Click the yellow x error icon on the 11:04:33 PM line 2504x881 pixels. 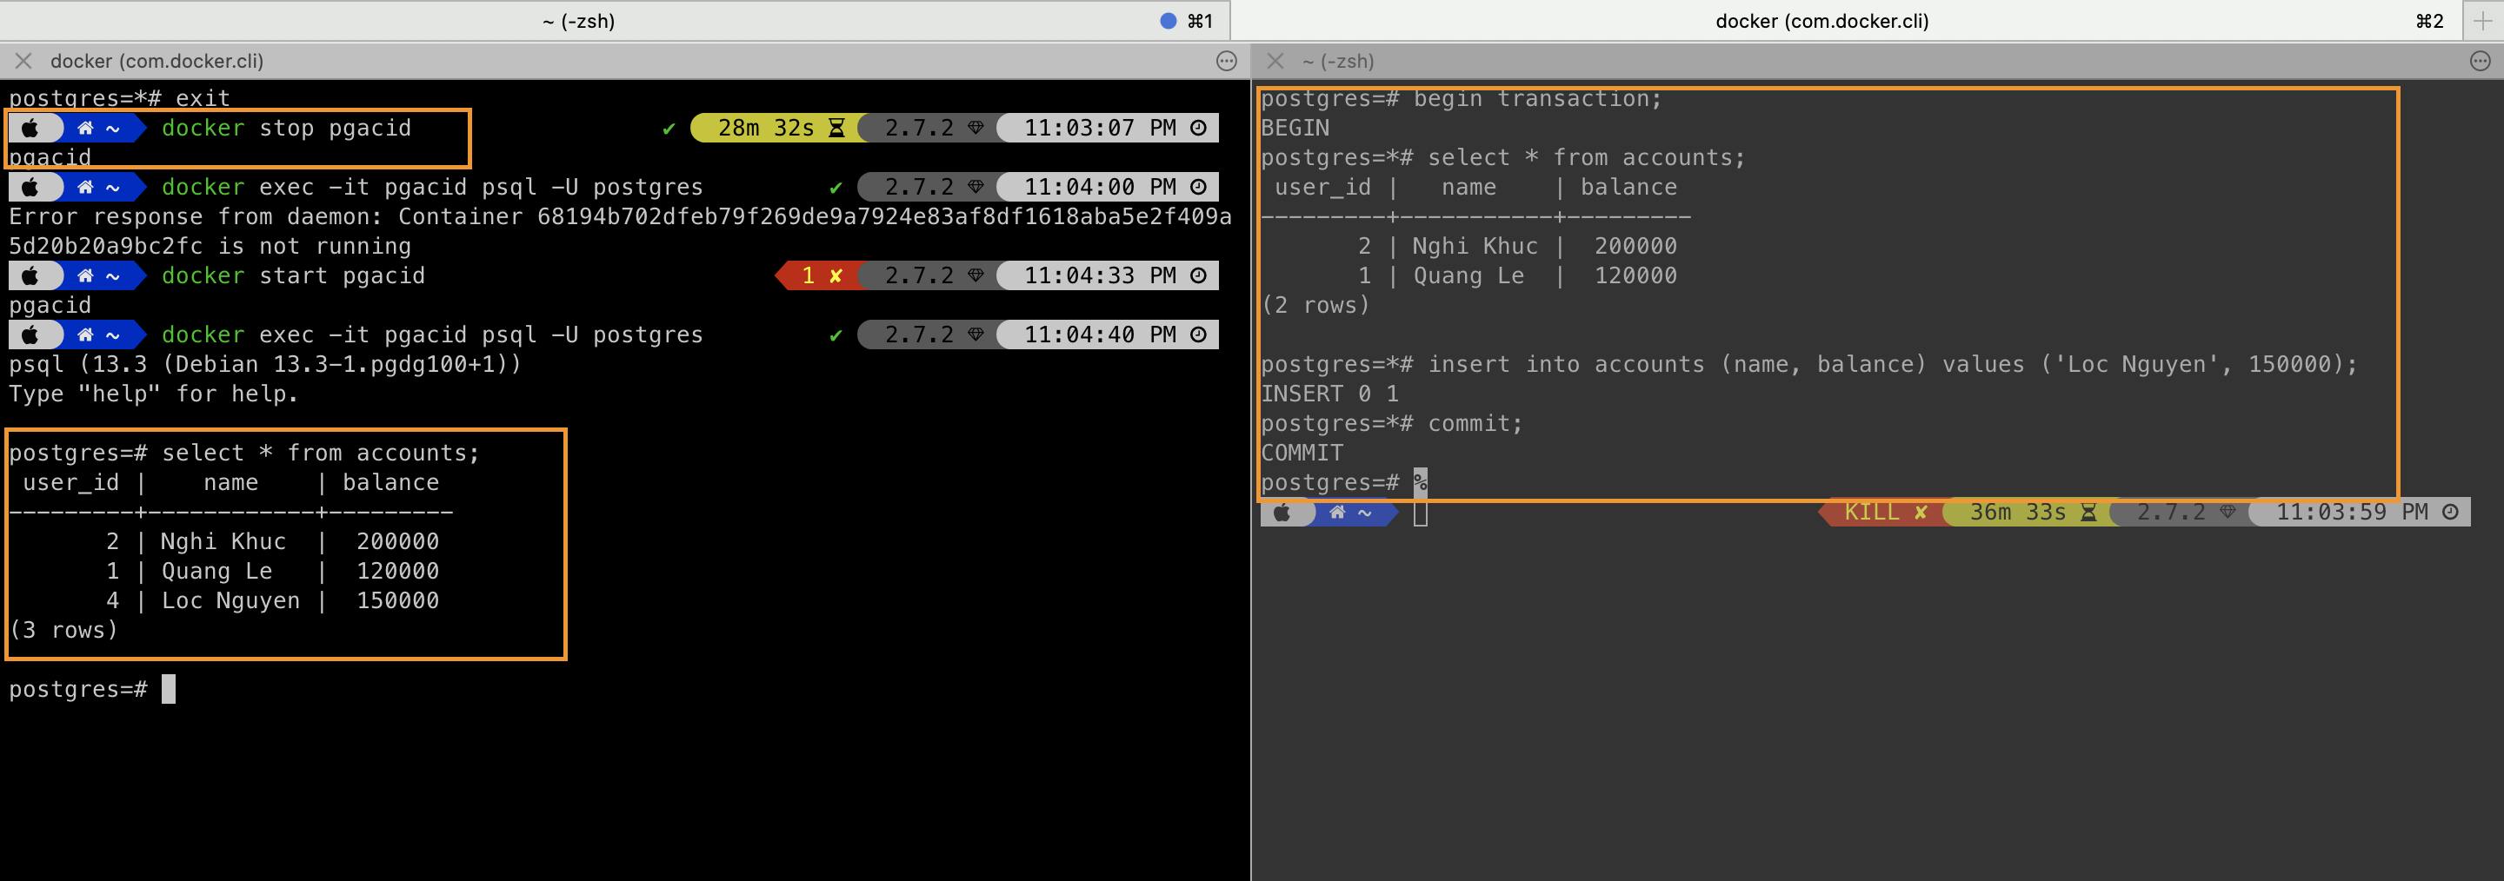click(836, 276)
